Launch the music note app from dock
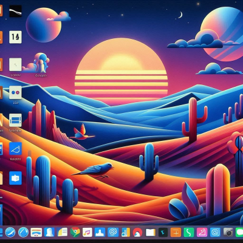The width and height of the screenshot is (243, 243). click(87, 232)
